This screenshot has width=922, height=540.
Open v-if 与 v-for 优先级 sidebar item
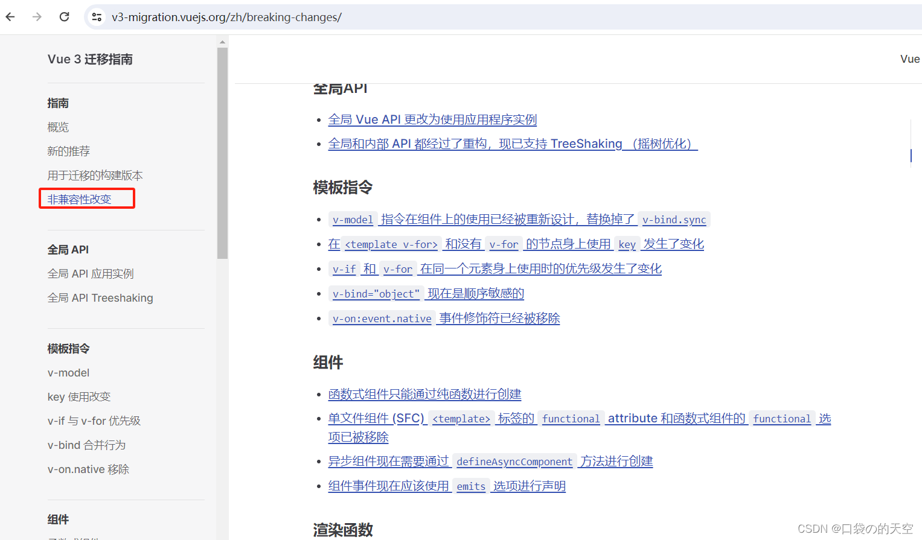(x=94, y=421)
